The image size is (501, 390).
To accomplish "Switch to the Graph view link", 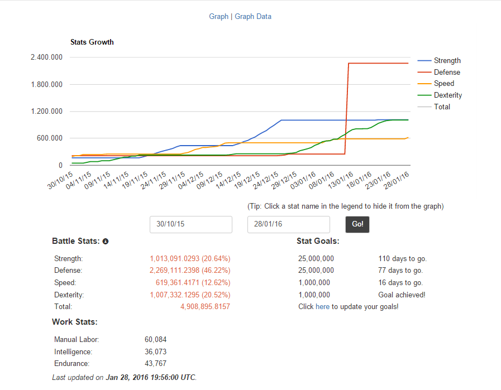I will (x=218, y=17).
